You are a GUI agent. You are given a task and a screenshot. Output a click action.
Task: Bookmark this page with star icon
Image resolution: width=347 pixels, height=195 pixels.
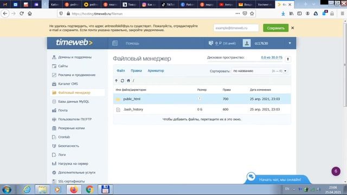(x=252, y=14)
